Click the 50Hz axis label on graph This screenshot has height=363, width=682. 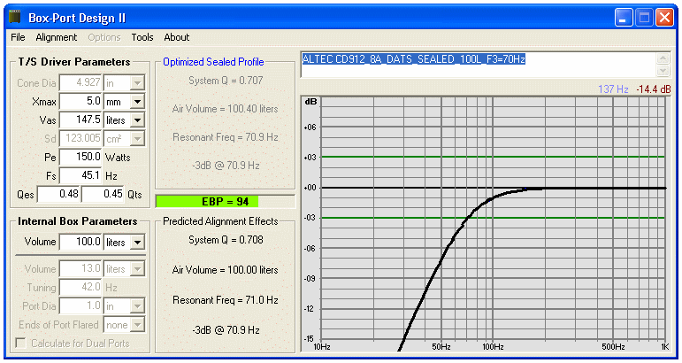[441, 347]
